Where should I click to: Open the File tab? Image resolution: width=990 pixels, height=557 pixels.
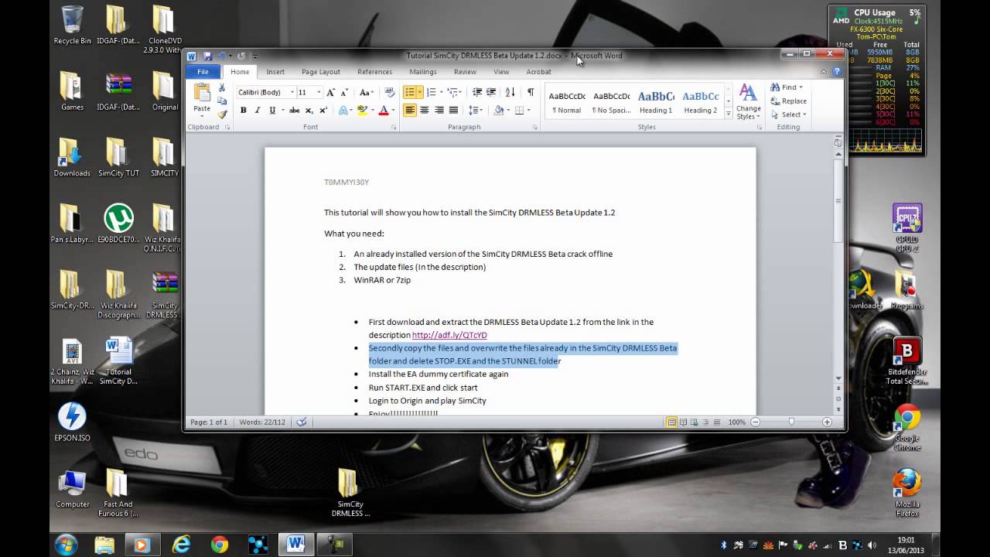click(x=203, y=71)
